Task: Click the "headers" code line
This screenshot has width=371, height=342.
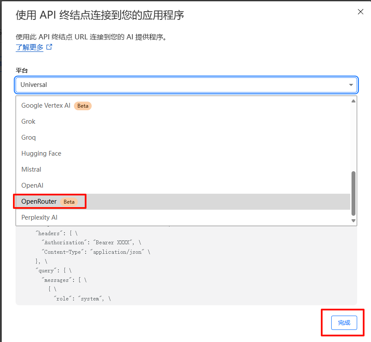Action: coord(57,233)
